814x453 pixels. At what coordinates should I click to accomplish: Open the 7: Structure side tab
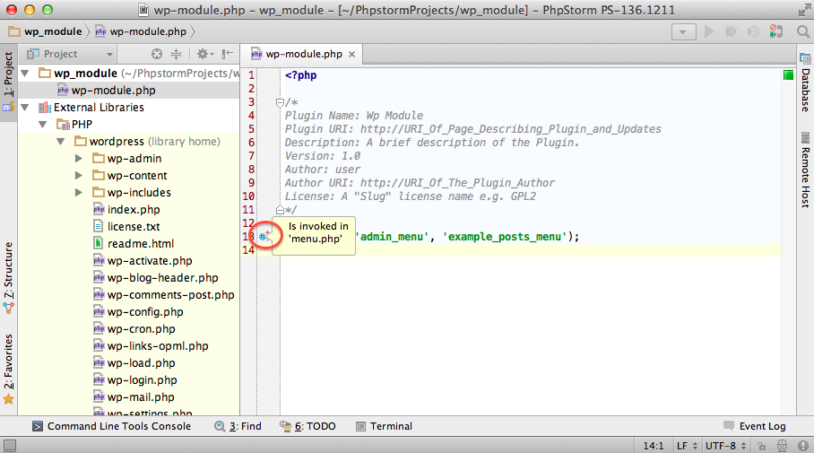click(9, 278)
